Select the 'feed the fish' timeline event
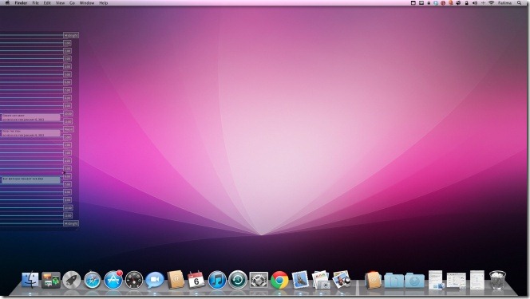 pyautogui.click(x=31, y=133)
